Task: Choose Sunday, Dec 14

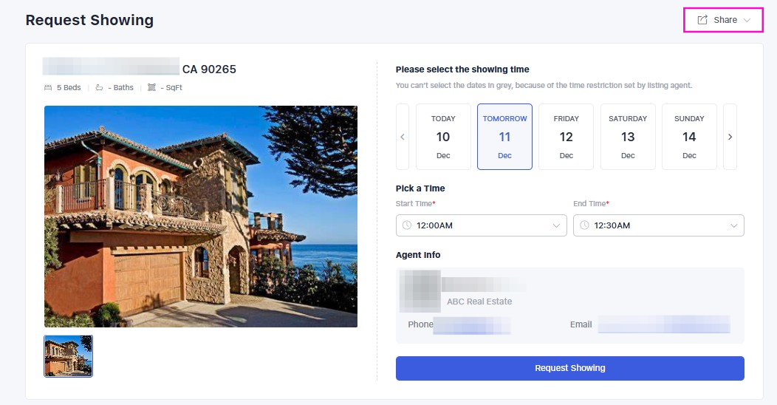Action: (689, 137)
